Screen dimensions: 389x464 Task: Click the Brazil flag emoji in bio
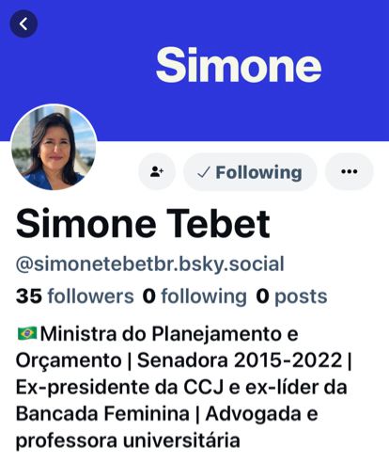[27, 333]
